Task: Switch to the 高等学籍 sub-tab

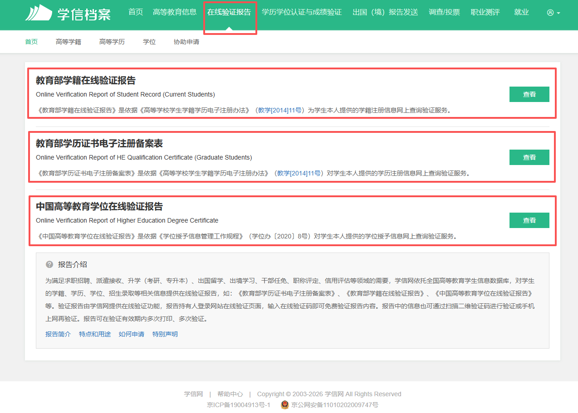Action: (x=69, y=42)
